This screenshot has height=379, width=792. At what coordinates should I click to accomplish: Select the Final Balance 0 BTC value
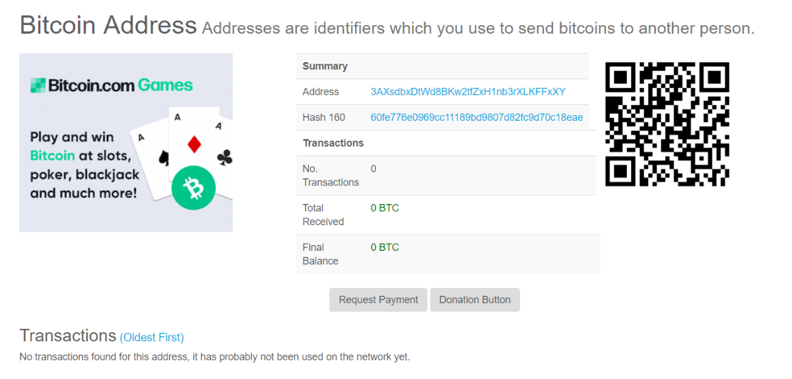(x=385, y=248)
